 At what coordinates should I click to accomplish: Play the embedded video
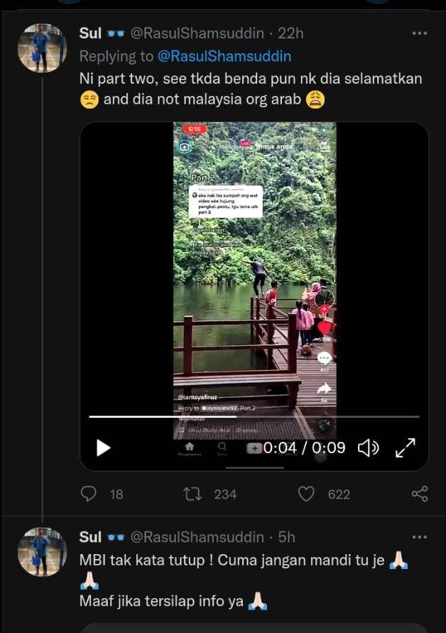(104, 448)
